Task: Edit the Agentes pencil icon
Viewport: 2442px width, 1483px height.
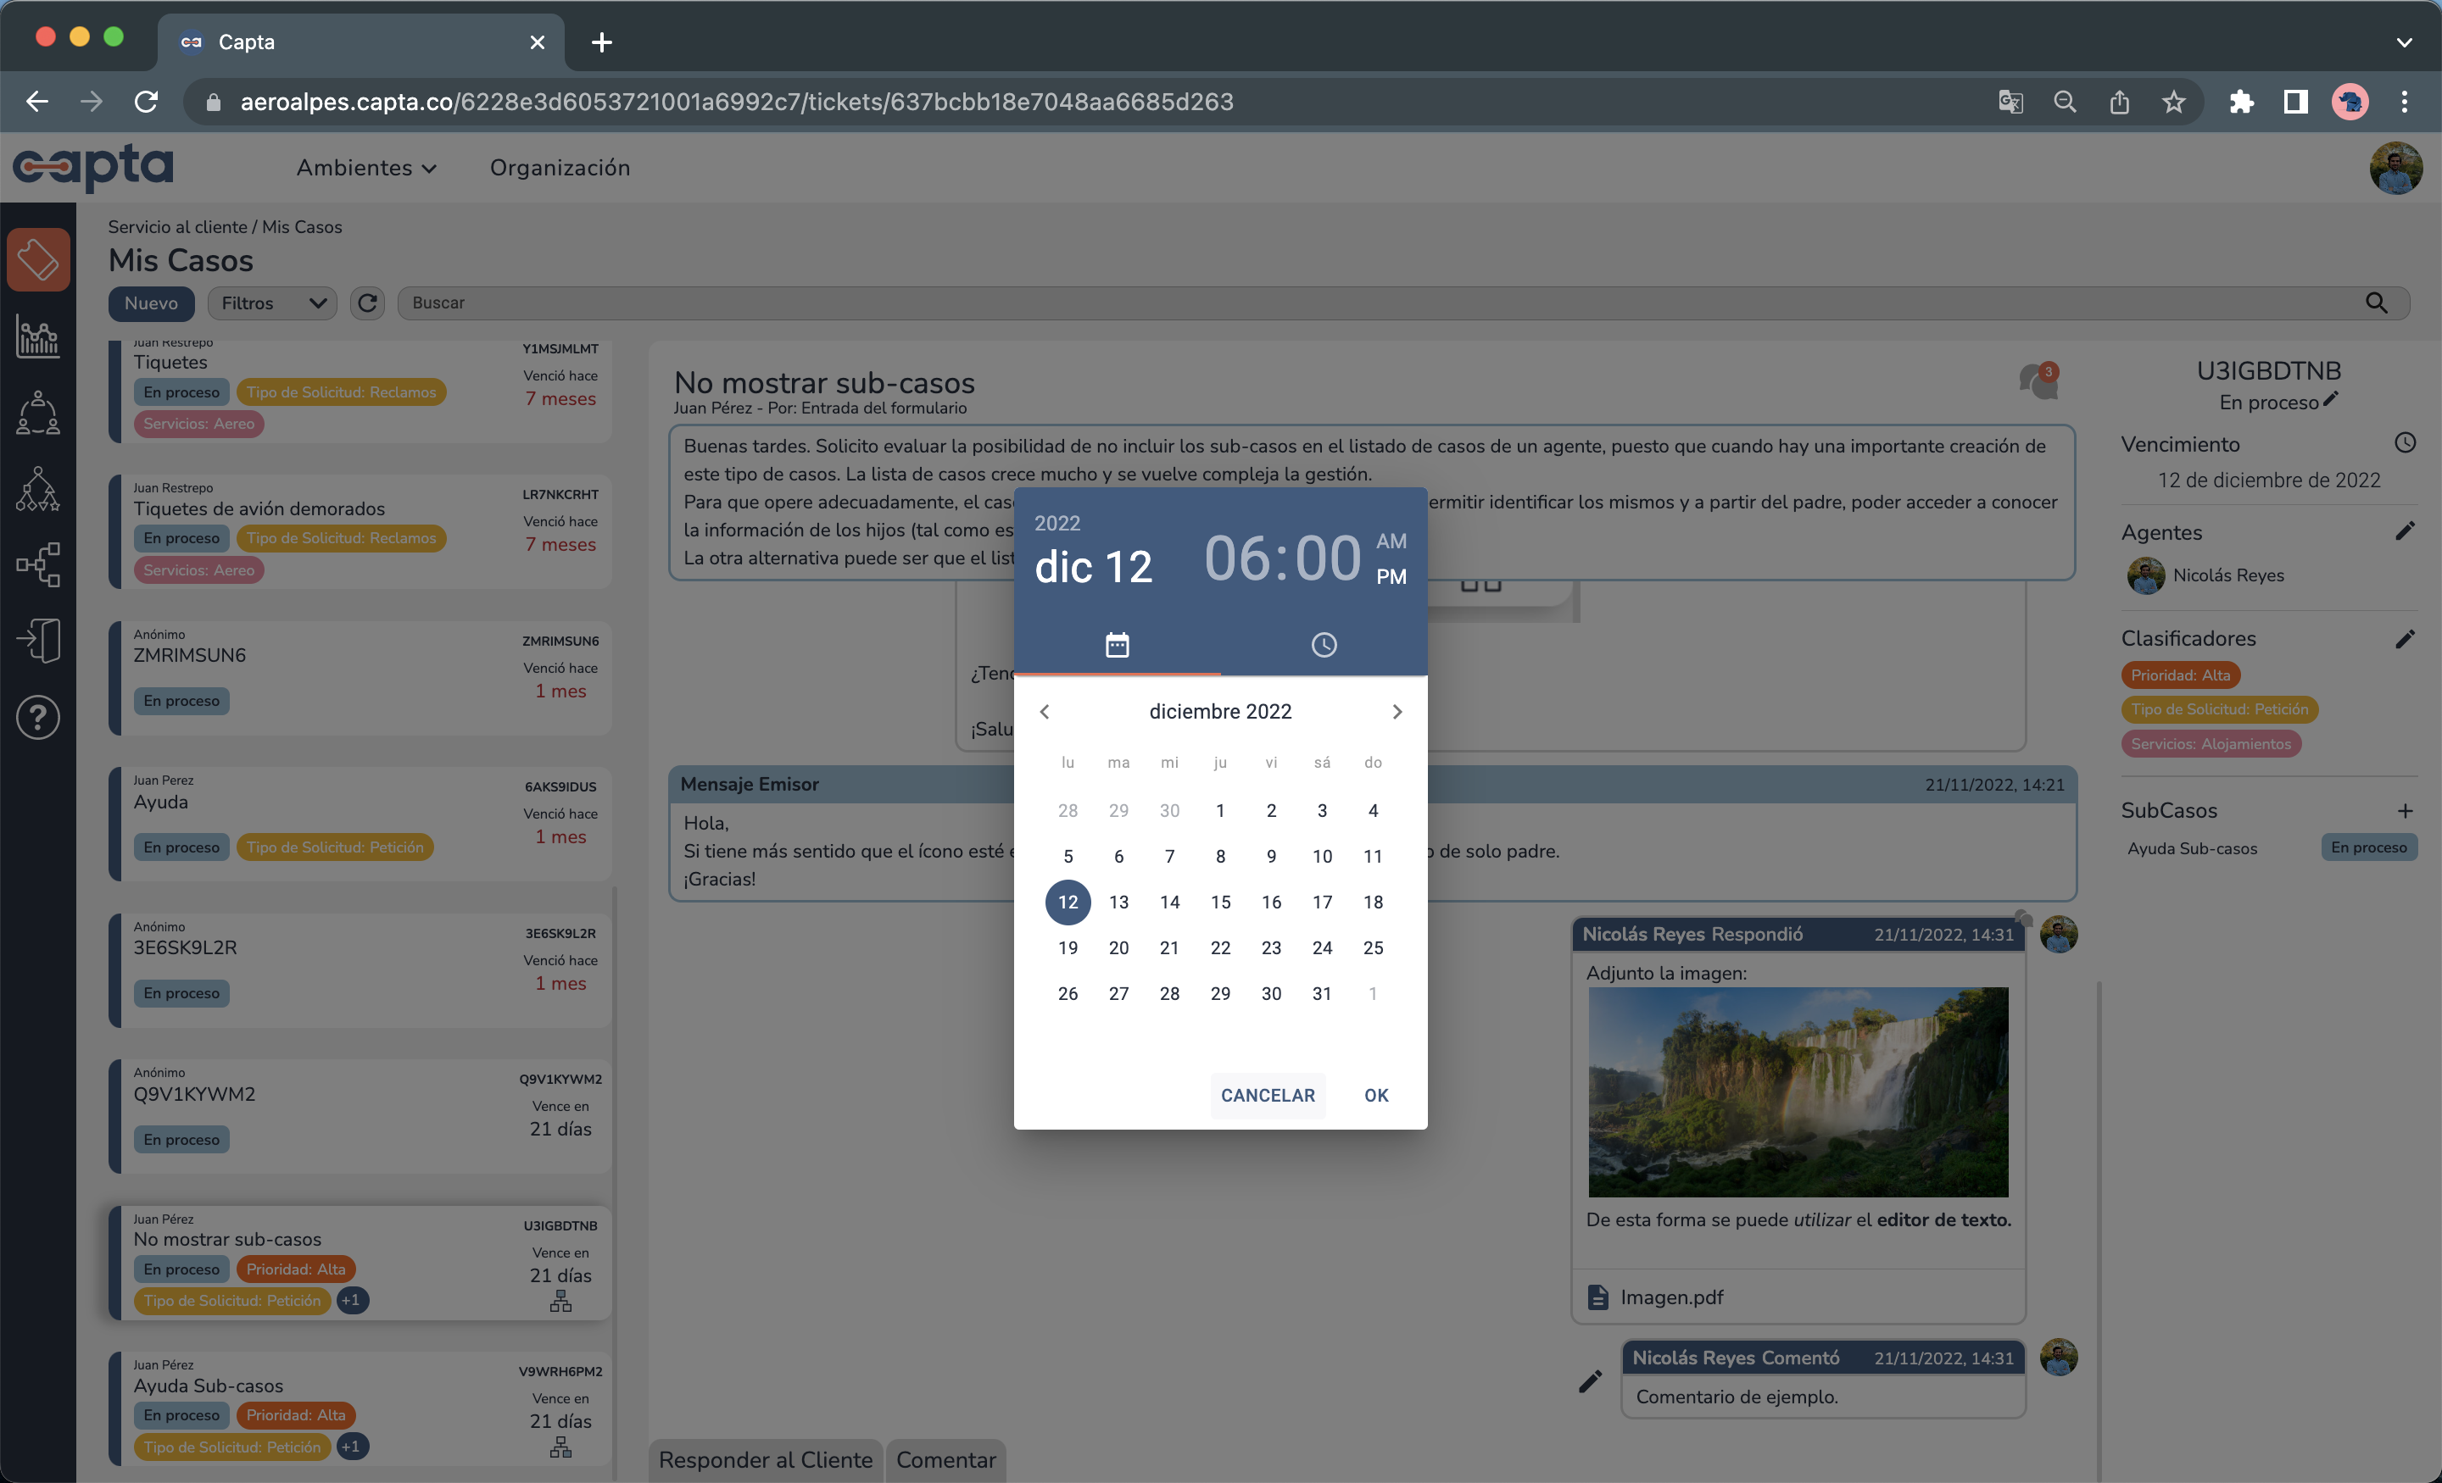Action: point(2405,532)
